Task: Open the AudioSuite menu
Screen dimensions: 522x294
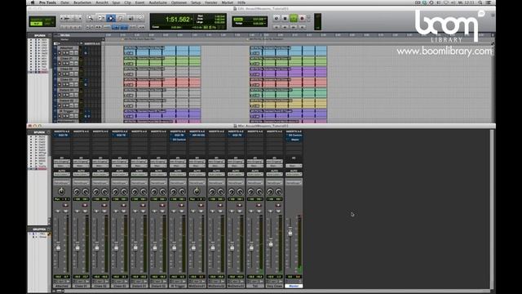Action: coord(157,2)
